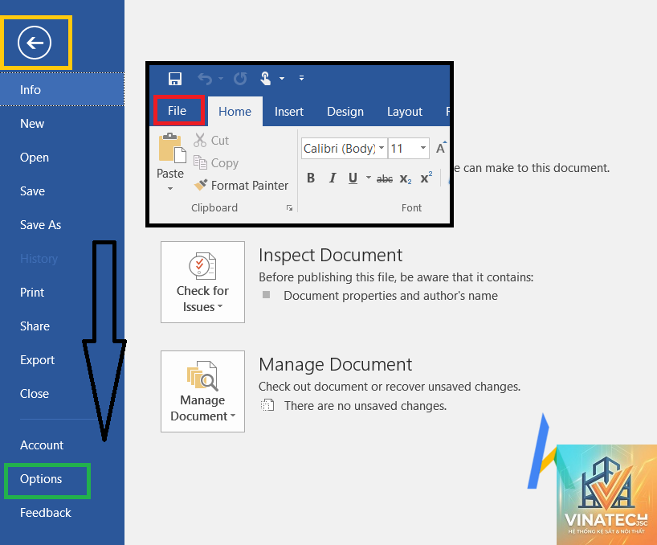Open Options in the sidebar
657x545 pixels.
[41, 479]
